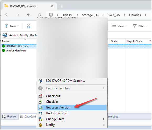Click the PDM search globe icon in menu
The image size is (152, 130).
[40, 81]
